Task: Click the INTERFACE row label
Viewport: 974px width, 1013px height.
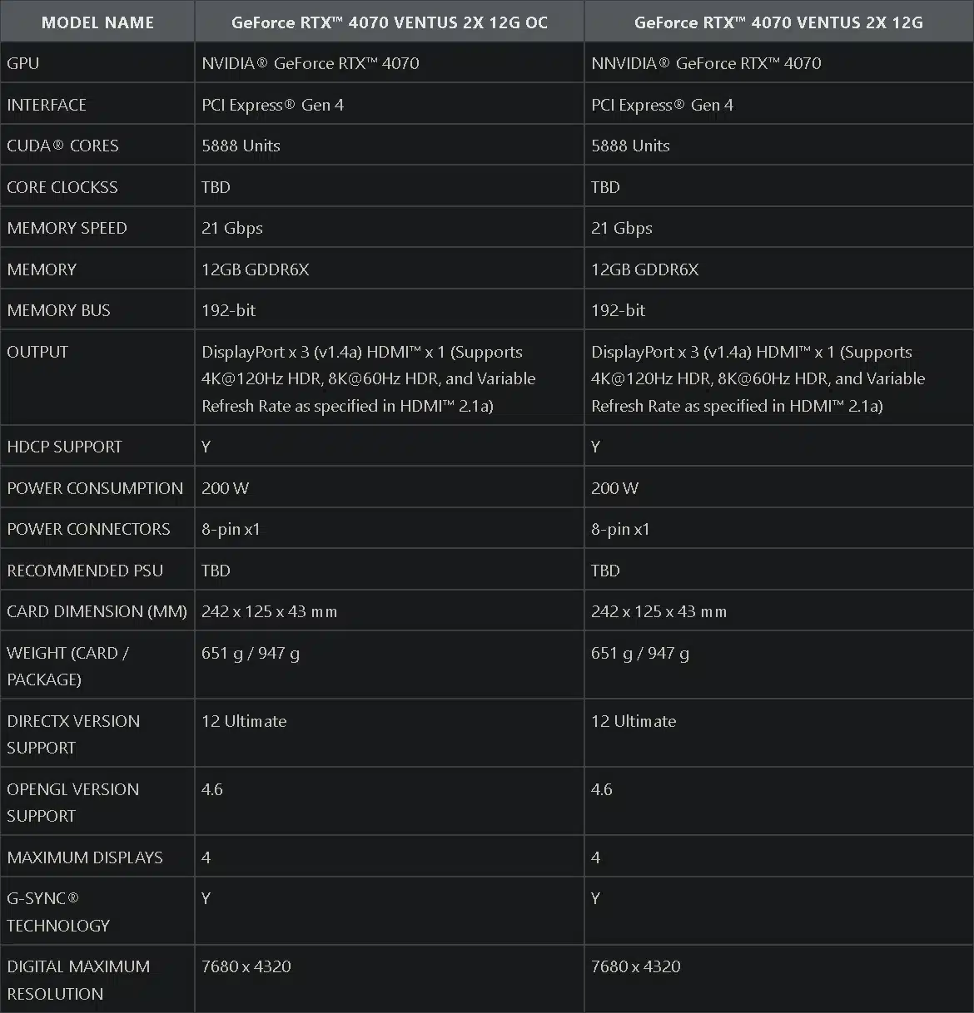Action: [47, 105]
